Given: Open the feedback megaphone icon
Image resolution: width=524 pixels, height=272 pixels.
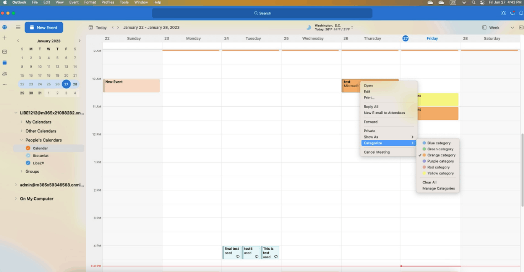Looking at the screenshot, I should pos(512,13).
